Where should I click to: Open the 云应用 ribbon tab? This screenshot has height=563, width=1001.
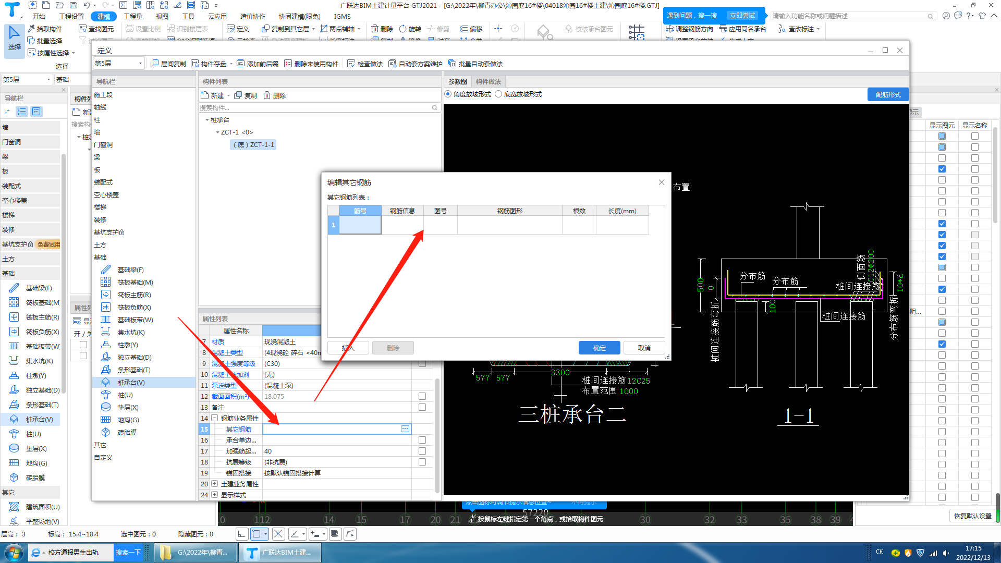click(x=217, y=16)
